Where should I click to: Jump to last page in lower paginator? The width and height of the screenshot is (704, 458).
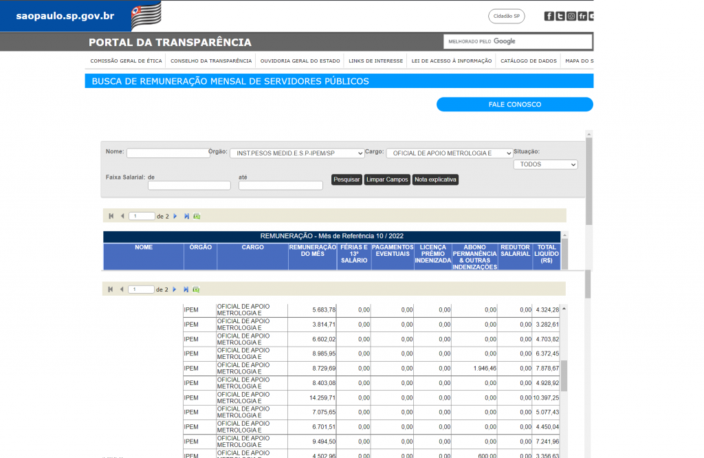(x=186, y=290)
